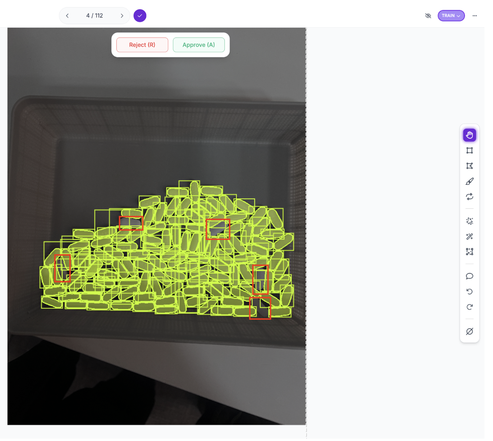Click the purple checkmark status button
This screenshot has width=493, height=441.
pos(140,16)
